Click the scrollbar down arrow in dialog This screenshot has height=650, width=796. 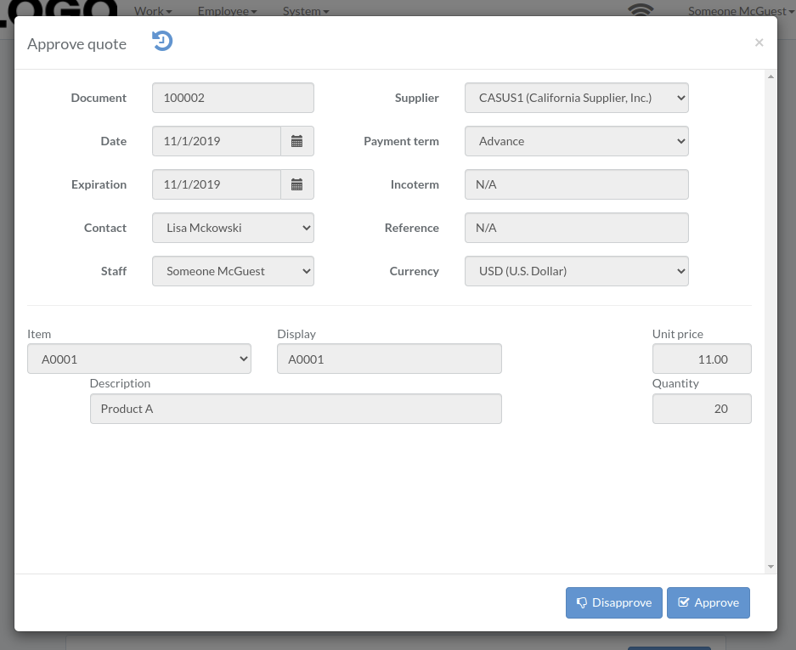[771, 566]
